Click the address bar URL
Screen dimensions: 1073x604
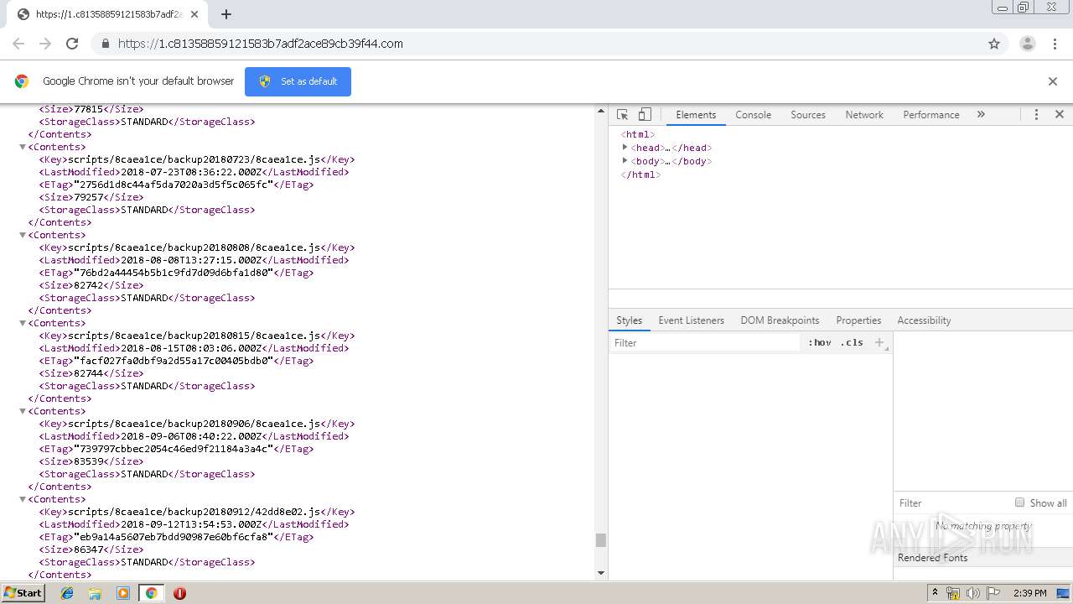pyautogui.click(x=260, y=44)
